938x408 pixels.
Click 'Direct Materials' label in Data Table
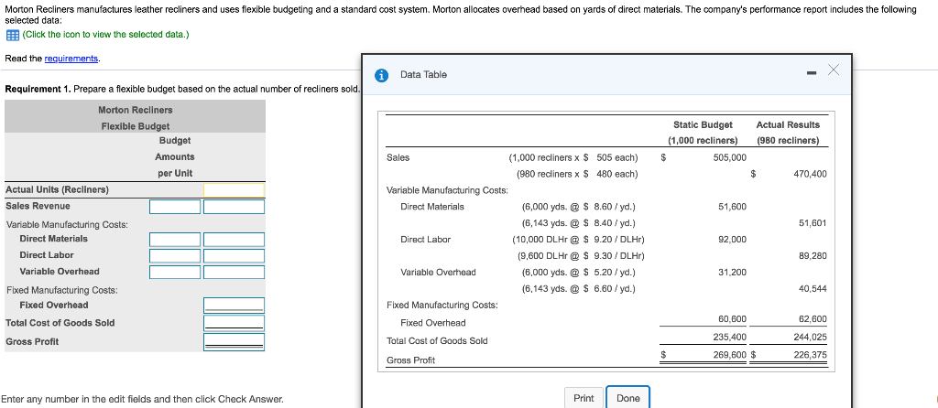click(432, 207)
